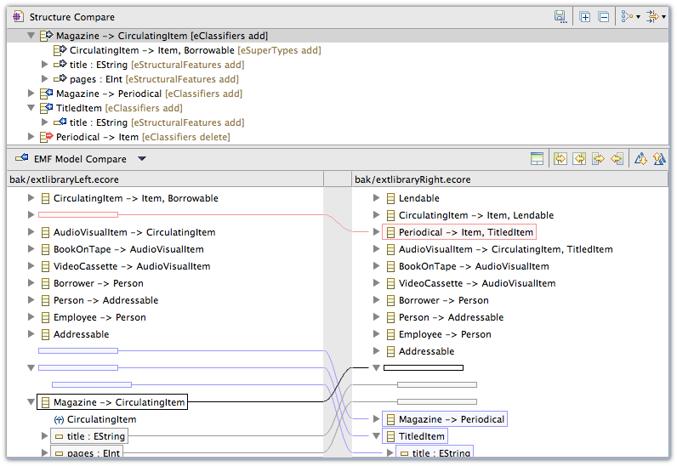Select title : EString in left model
This screenshot has width=677, height=466.
coord(89,436)
